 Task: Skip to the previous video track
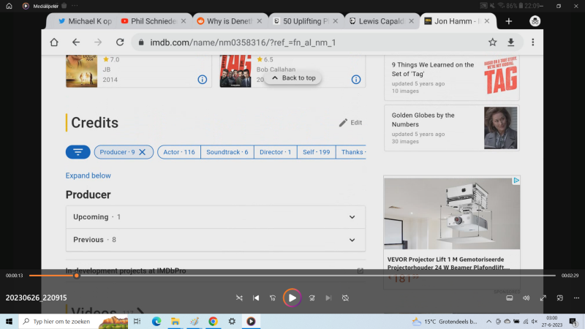(x=256, y=298)
